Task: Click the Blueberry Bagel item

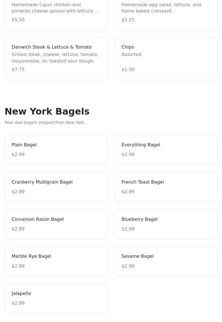Action: (166, 224)
